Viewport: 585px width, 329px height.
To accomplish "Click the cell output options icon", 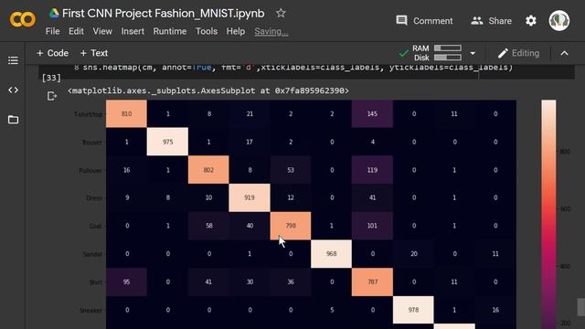I will (51, 96).
